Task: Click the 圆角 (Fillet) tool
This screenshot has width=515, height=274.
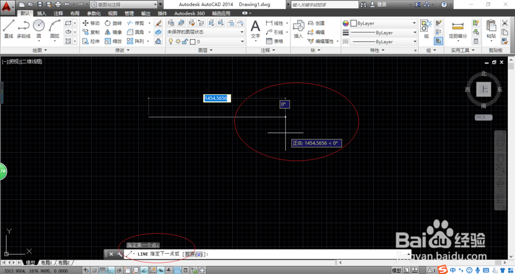Action: point(135,32)
